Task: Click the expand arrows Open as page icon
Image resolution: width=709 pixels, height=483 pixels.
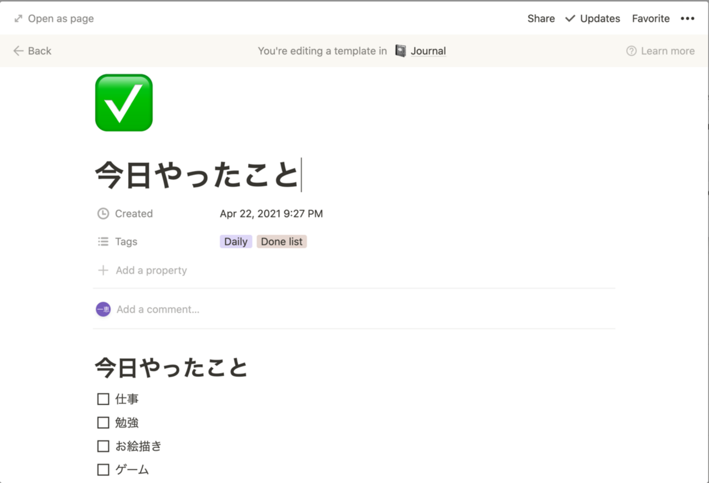Action: pyautogui.click(x=19, y=19)
